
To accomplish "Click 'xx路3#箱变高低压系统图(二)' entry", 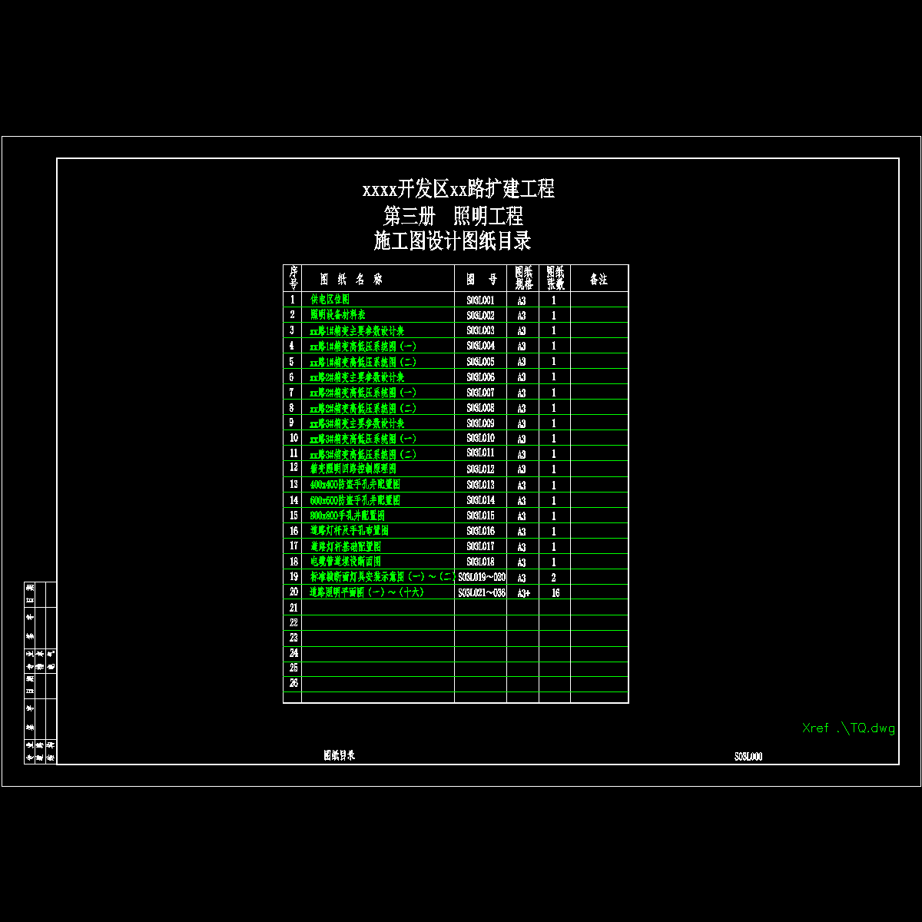I will coord(363,454).
